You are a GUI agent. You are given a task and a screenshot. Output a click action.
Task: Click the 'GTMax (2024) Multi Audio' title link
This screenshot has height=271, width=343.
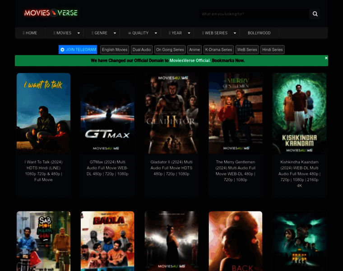tap(107, 168)
